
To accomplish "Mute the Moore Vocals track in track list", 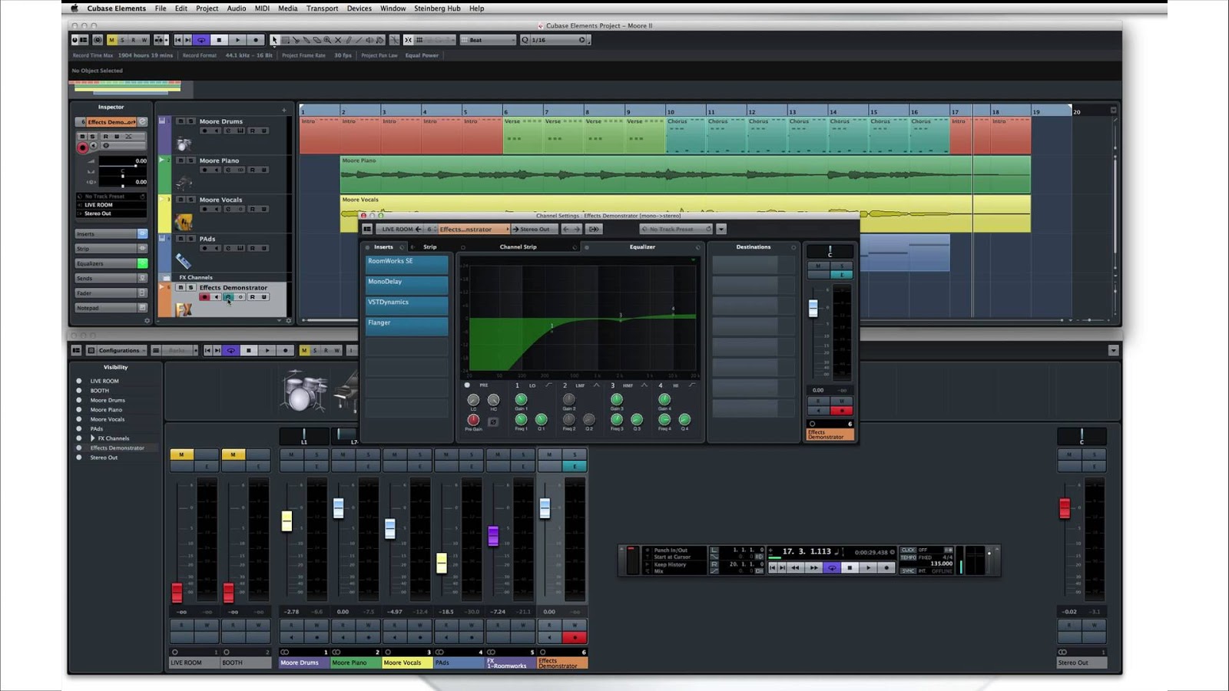I will pyautogui.click(x=181, y=200).
